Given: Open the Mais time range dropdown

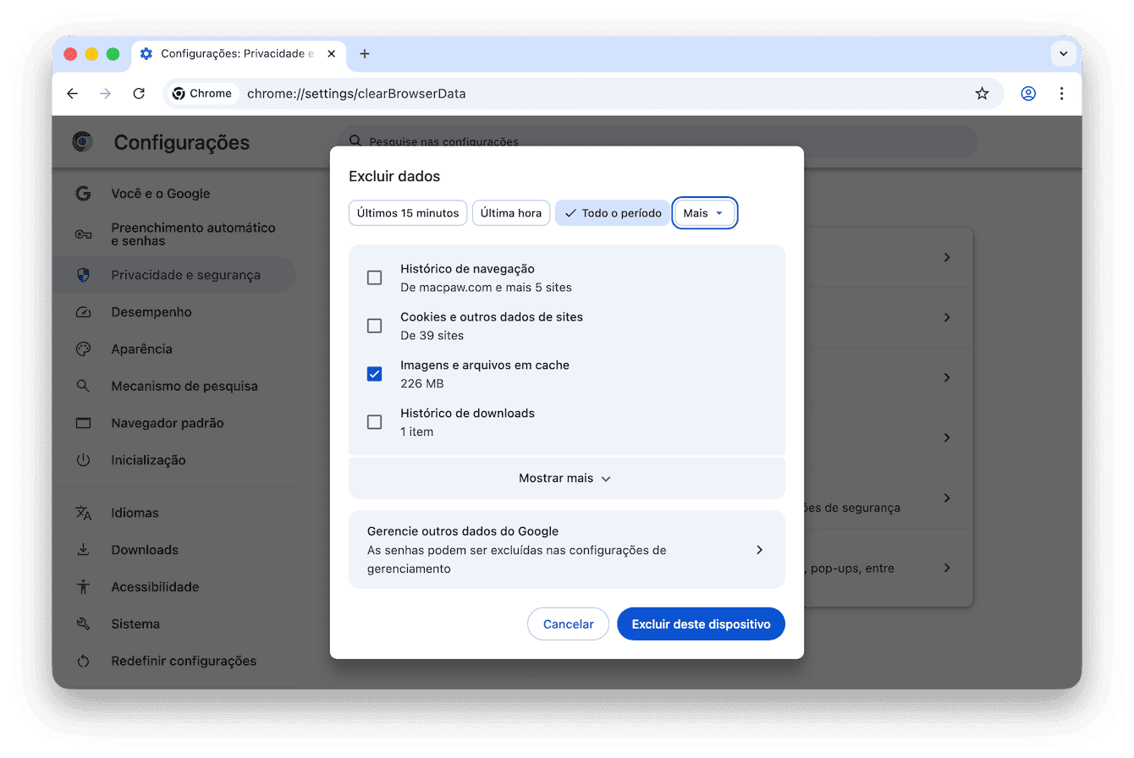Looking at the screenshot, I should coord(704,213).
